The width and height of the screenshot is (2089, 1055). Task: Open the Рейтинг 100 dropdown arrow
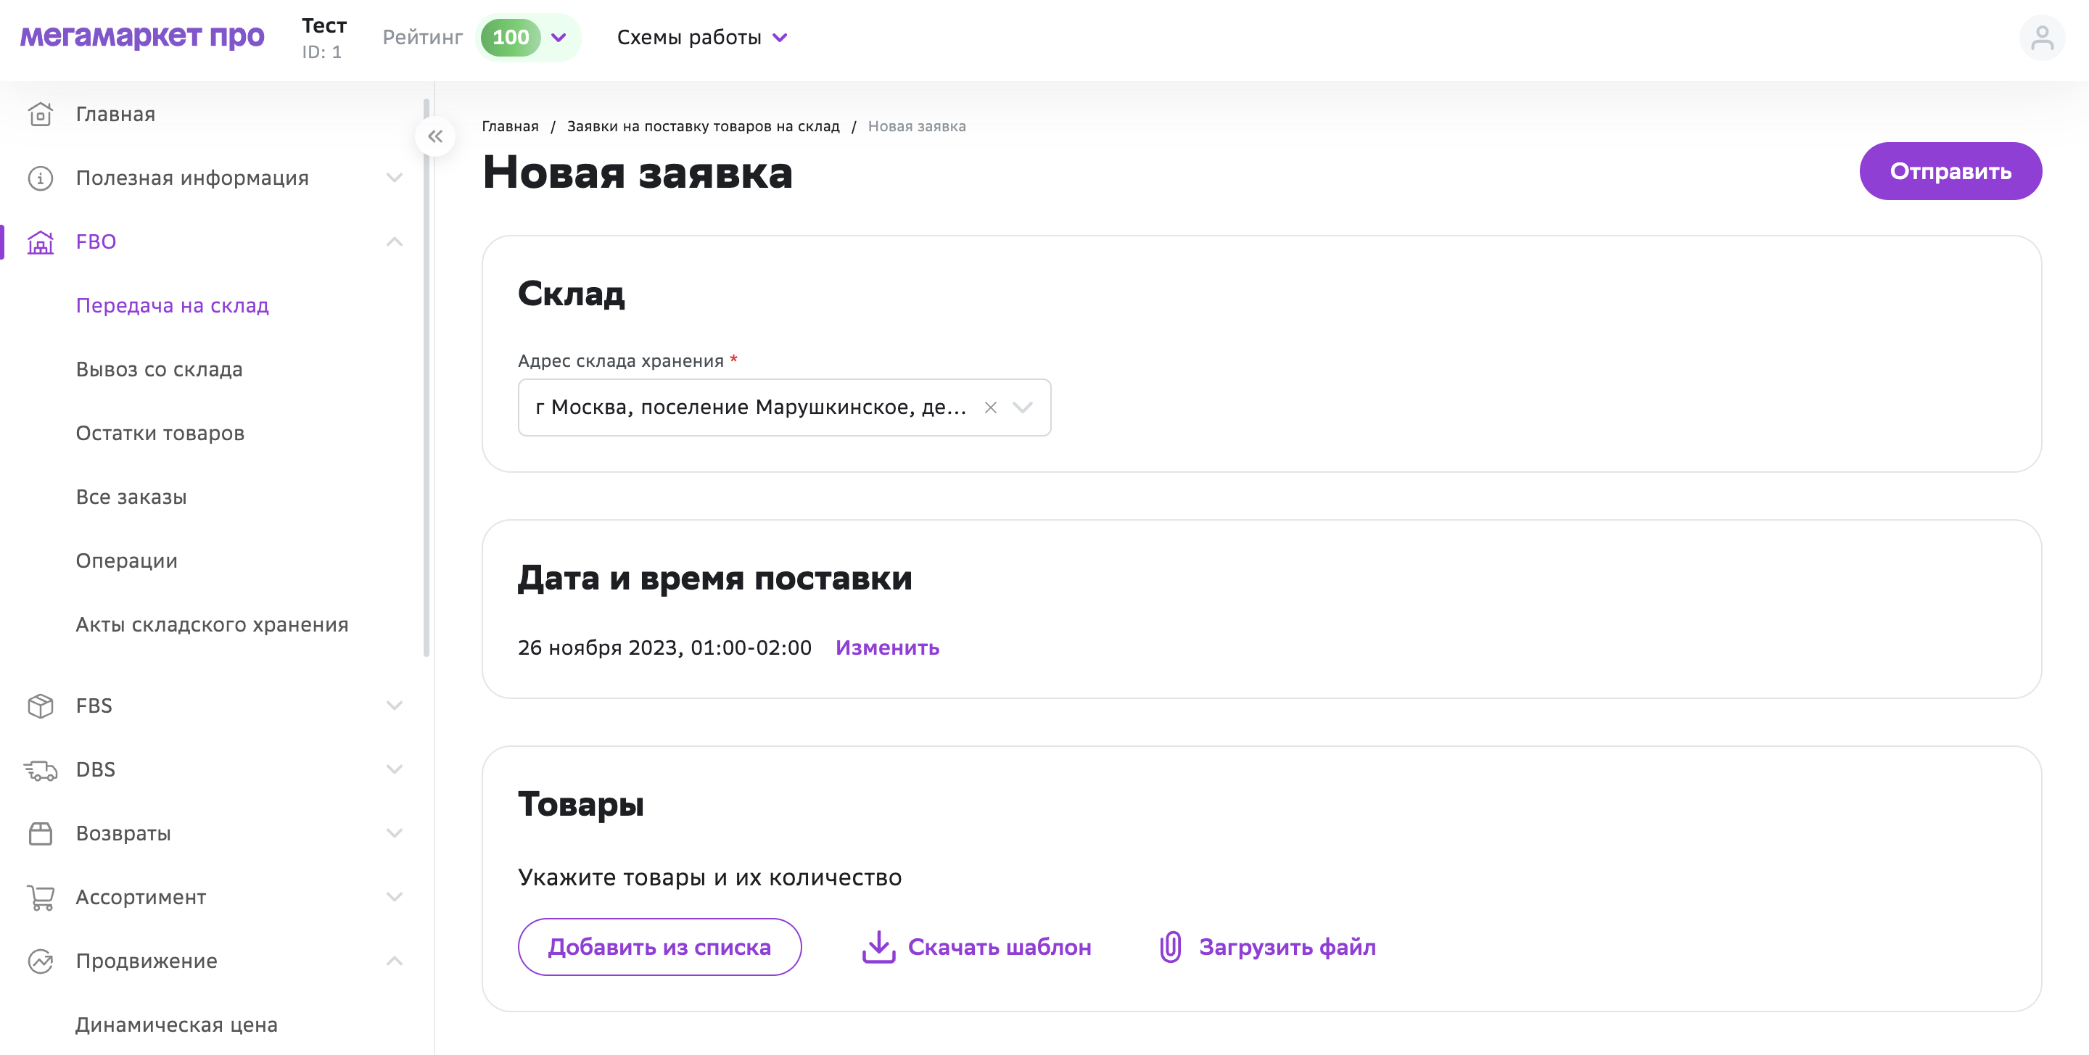pyautogui.click(x=559, y=37)
